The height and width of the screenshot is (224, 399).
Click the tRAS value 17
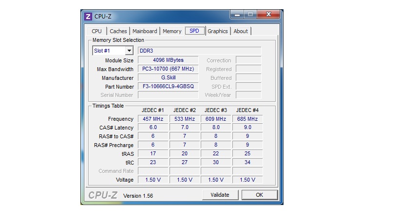153,153
